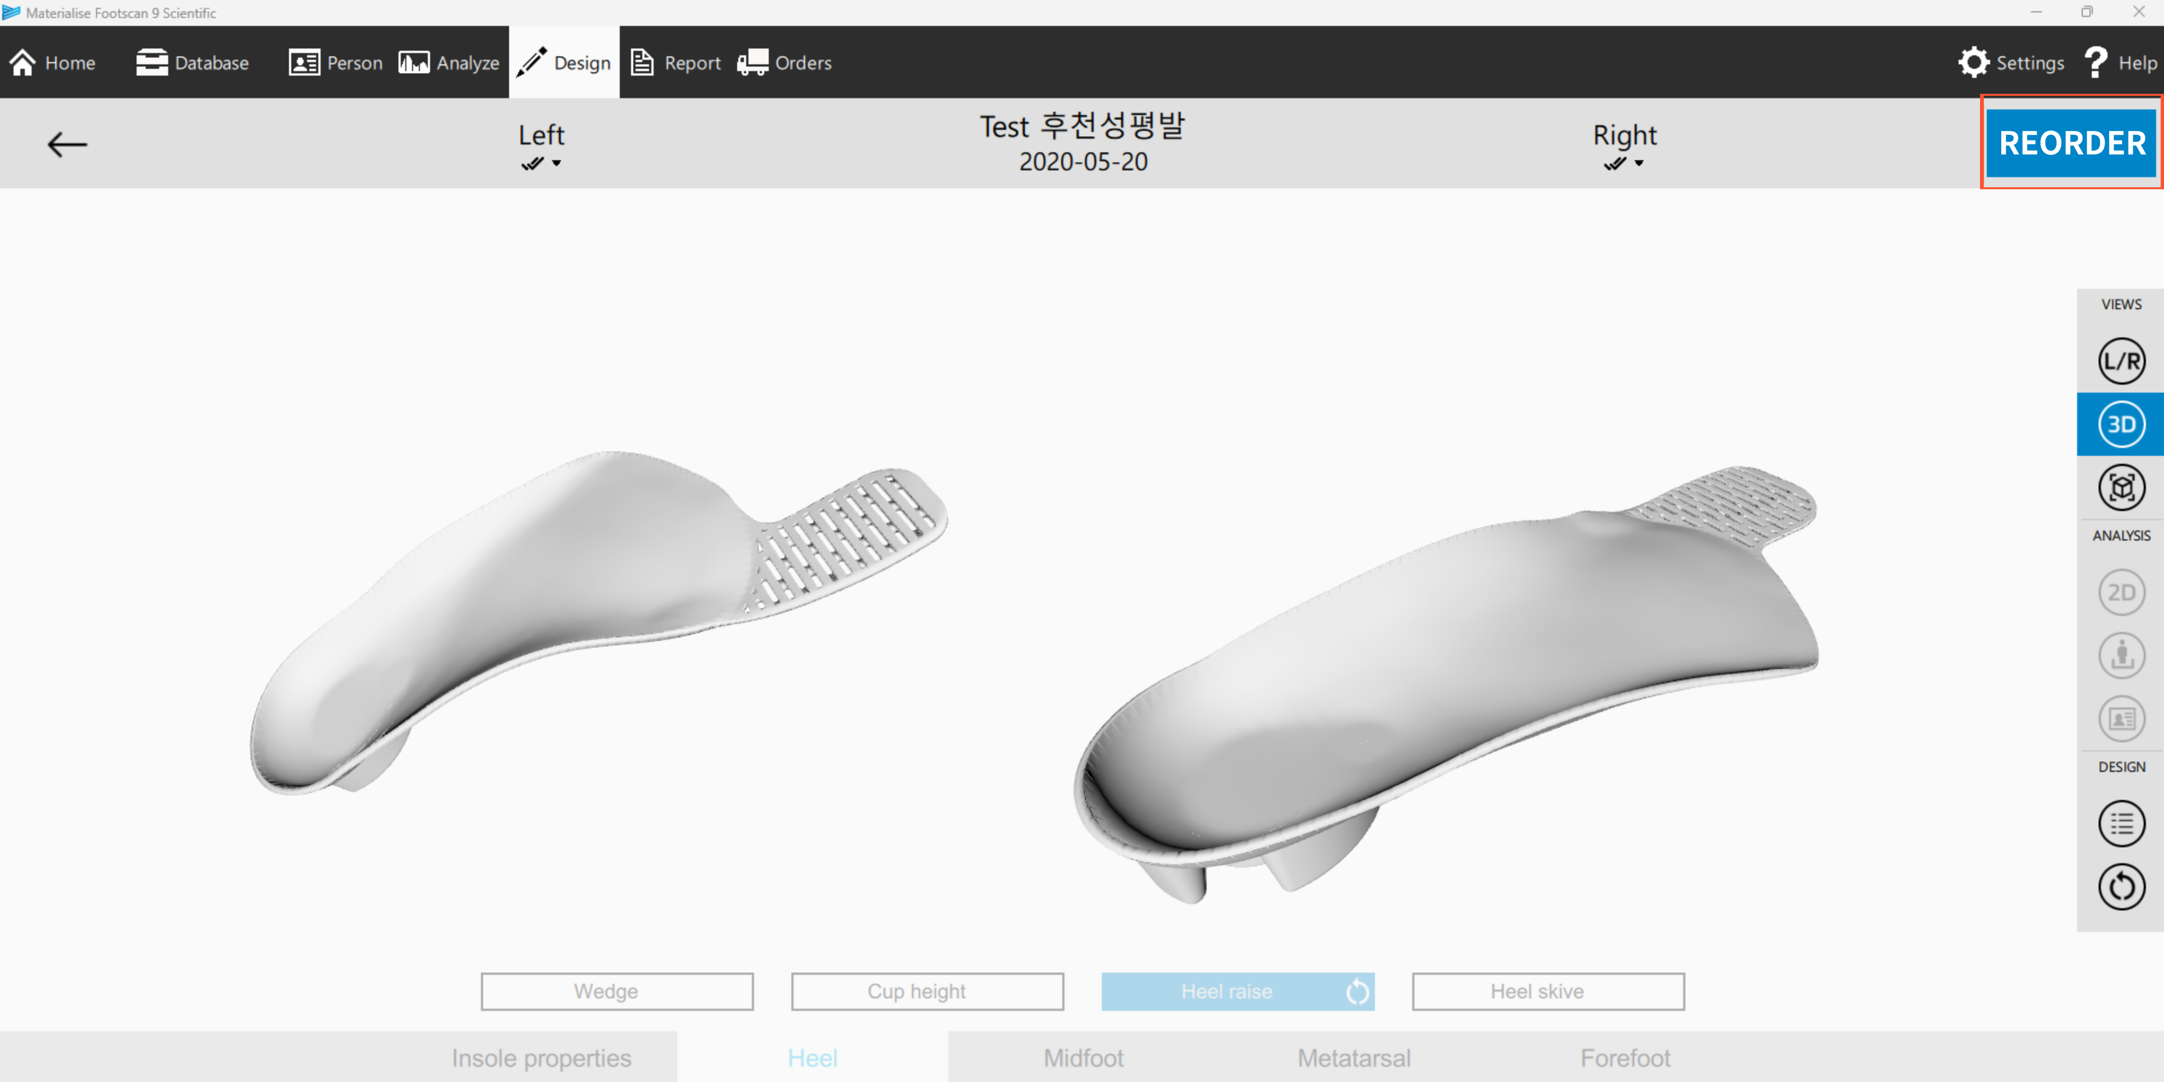Expand the Left foot dropdown arrow
Image resolution: width=2164 pixels, height=1082 pixels.
[x=556, y=164]
